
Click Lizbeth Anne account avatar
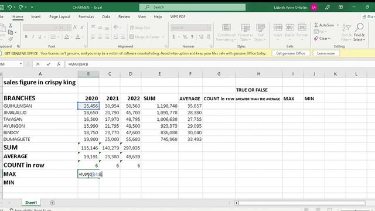pyautogui.click(x=314, y=8)
